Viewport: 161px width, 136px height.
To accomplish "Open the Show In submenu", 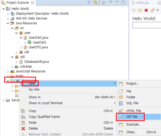I will 69,97.
